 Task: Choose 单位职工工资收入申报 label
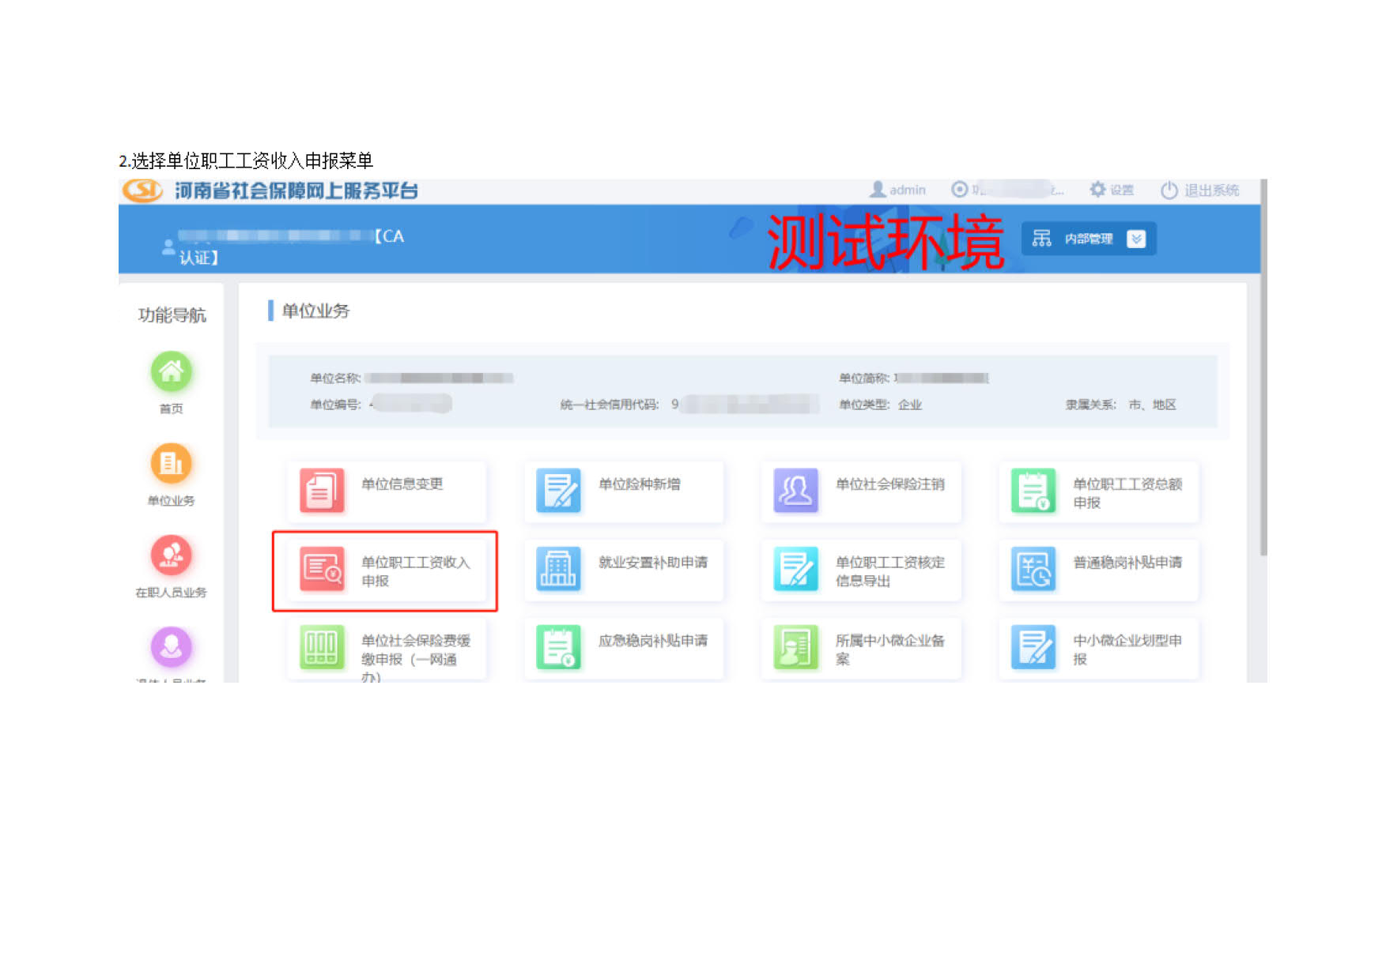tap(416, 571)
